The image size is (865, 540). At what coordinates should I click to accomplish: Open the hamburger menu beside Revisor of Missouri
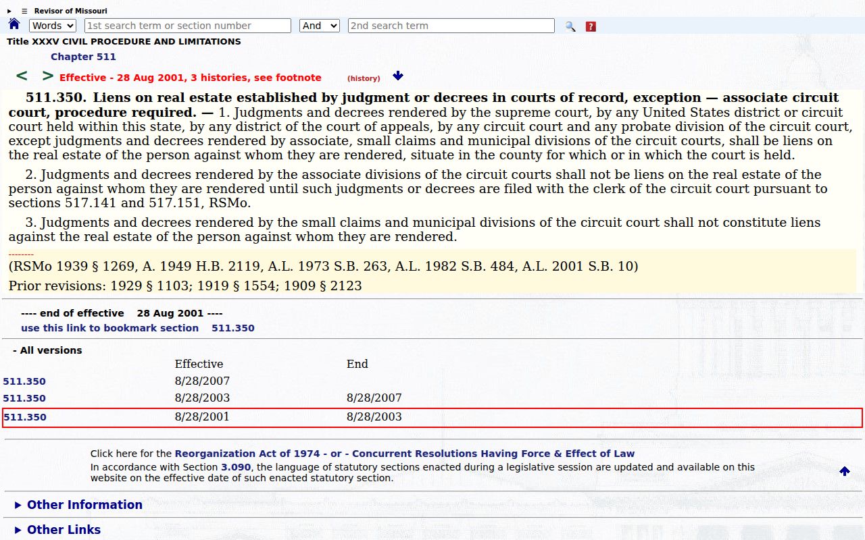tap(24, 11)
